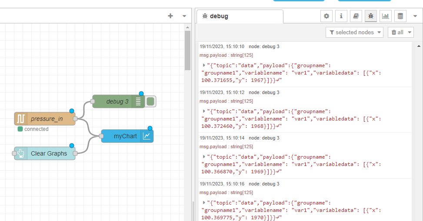Expand the 15:10:12 debug payload message
This screenshot has height=221, width=423.
pos(204,111)
